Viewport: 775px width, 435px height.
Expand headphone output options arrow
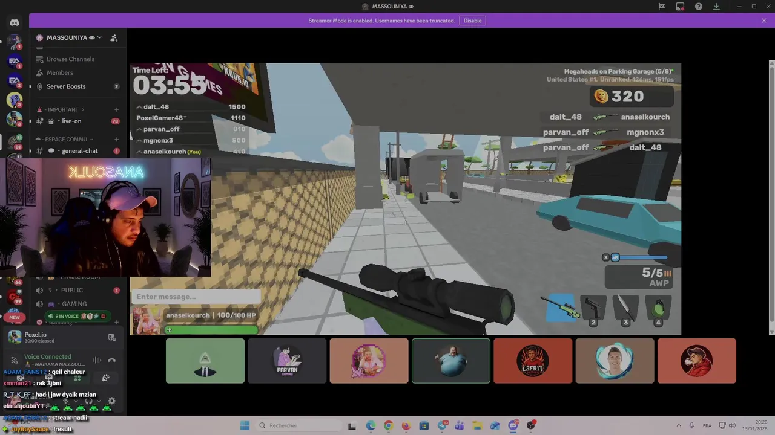[99, 401]
